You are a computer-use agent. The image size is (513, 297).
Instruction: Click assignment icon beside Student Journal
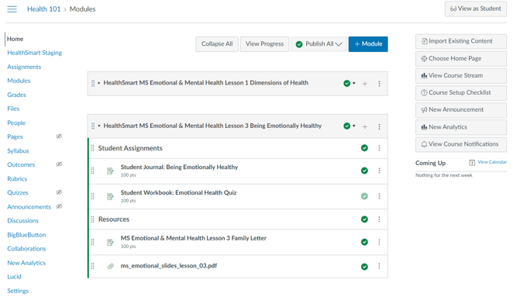(x=110, y=171)
